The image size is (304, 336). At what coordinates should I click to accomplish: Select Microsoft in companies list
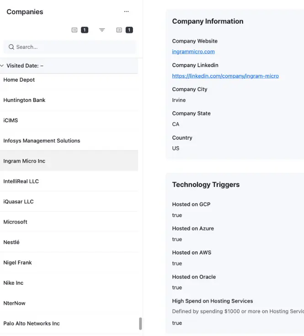pos(69,222)
